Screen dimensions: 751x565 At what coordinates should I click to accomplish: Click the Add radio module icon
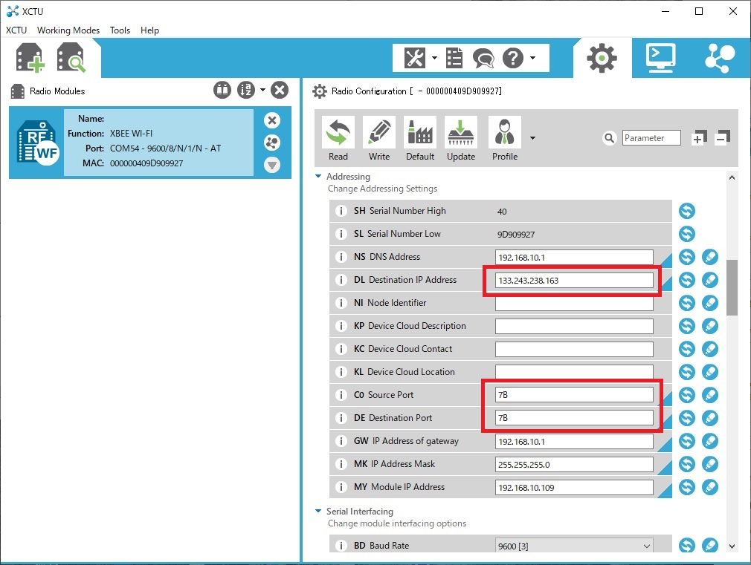coord(30,59)
